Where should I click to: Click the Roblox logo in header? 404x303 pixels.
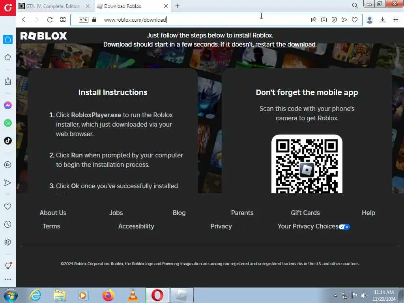(43, 36)
